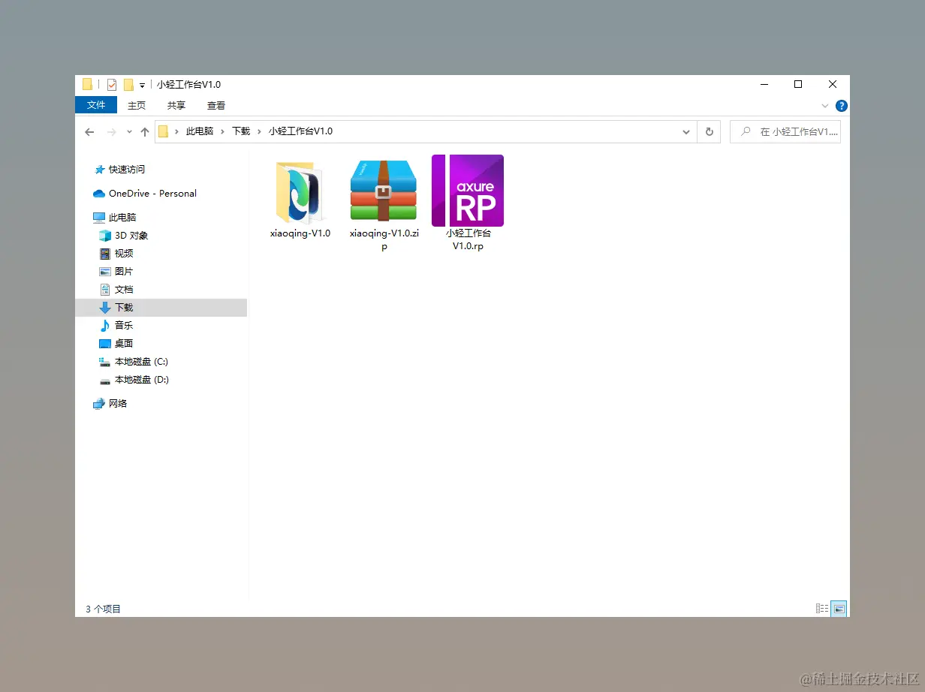Switch to the 查看 ribbon tab
925x692 pixels.
tap(216, 106)
